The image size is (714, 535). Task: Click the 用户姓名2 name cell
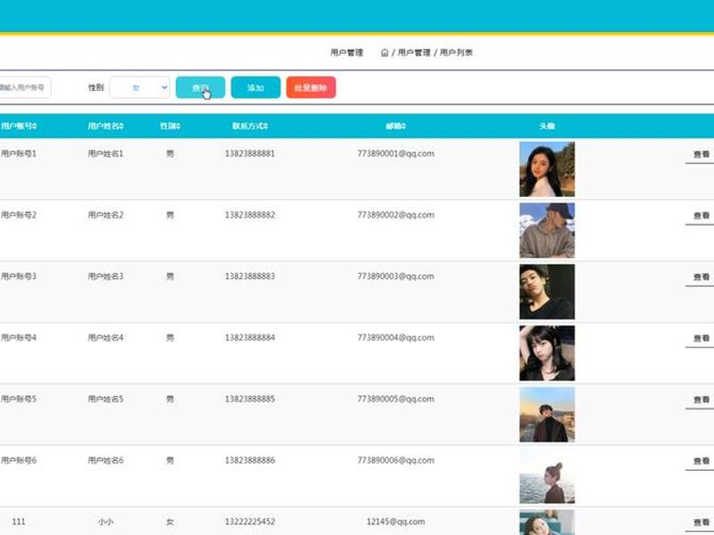105,215
